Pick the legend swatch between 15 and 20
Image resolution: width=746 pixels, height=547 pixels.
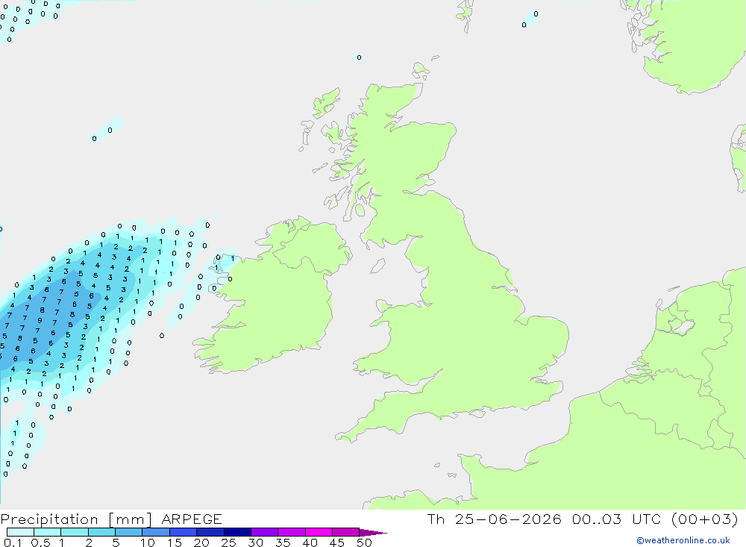[x=183, y=532]
